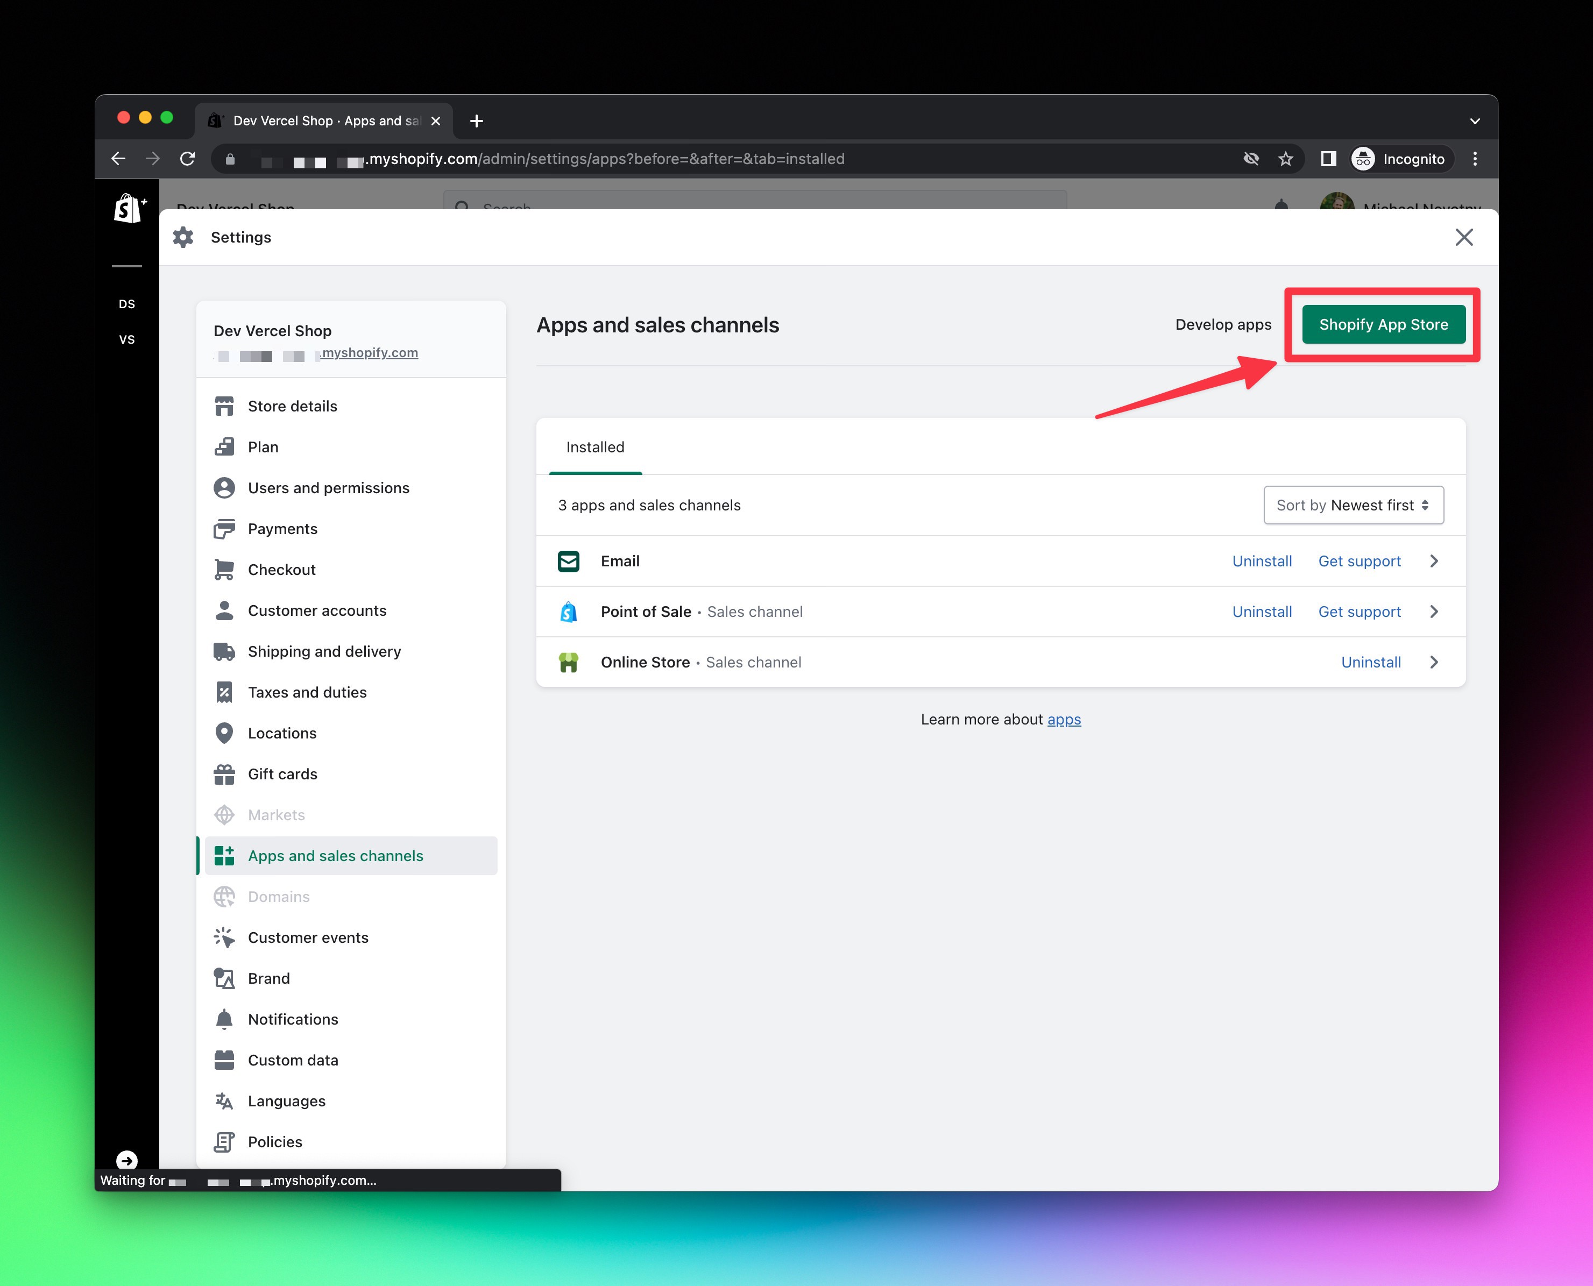Expand the Online Store row chevron
The width and height of the screenshot is (1593, 1286).
click(1434, 662)
